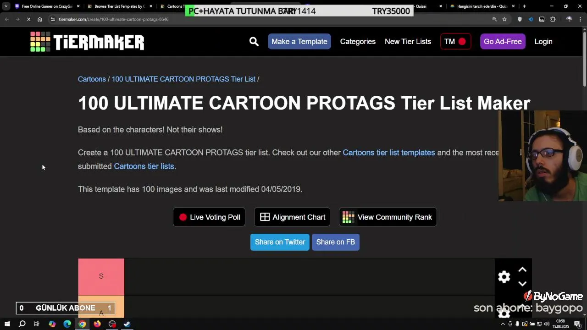The height and width of the screenshot is (330, 587).
Task: Open 100 ULTIMATE CARTOON PROTAGS Tier List breadcrumb
Action: 183,79
